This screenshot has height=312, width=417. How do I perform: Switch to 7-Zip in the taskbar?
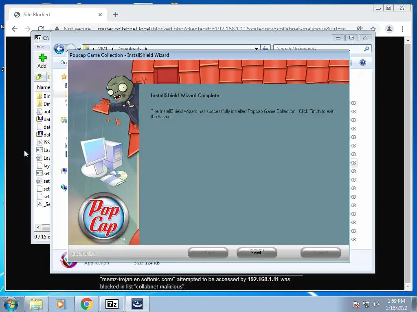(112, 304)
